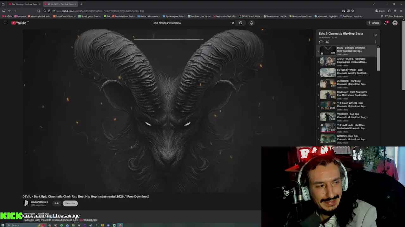Screen dimensions: 405x227
Task: Open Shuka4Beats channel avatar
Action: pos(26,203)
